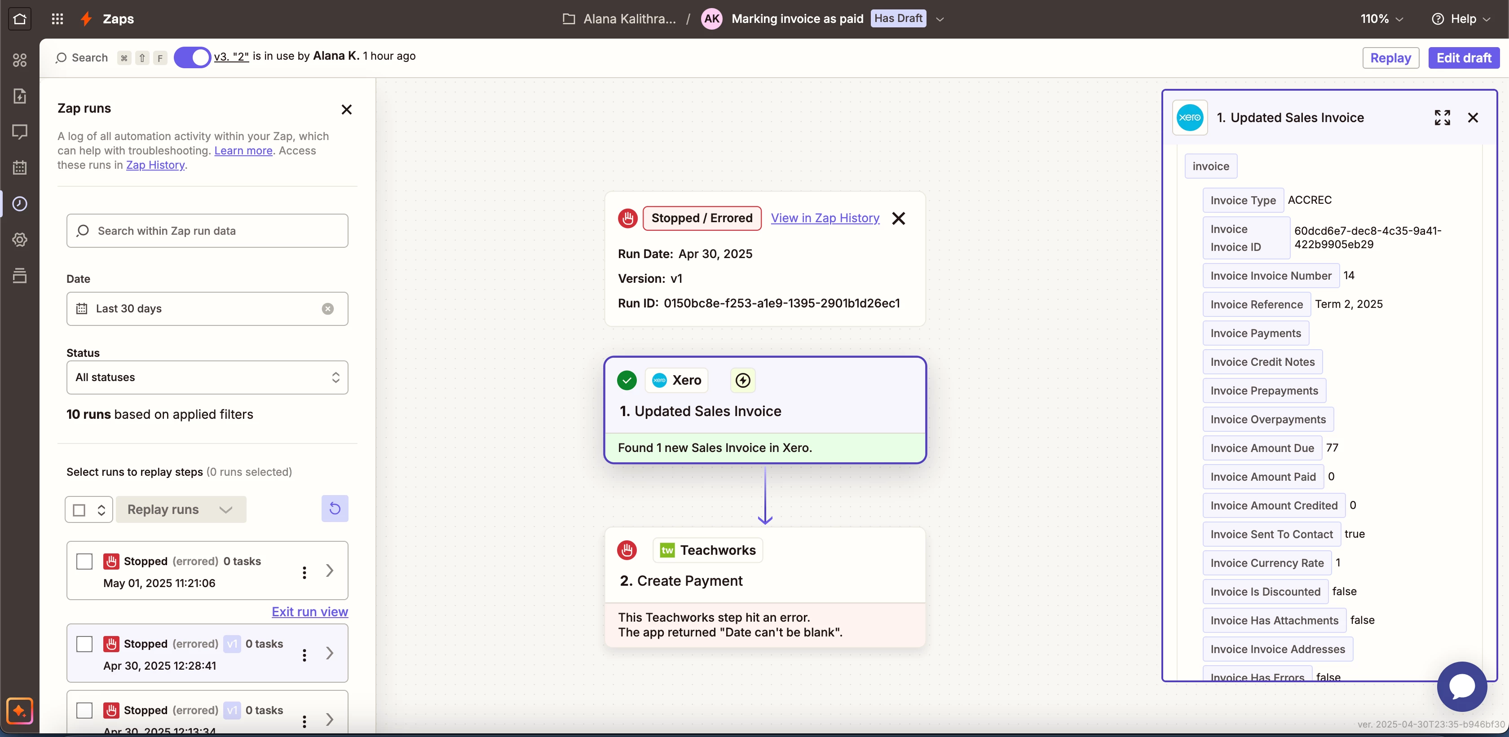
Task: Open the Help menu
Action: 1461,19
